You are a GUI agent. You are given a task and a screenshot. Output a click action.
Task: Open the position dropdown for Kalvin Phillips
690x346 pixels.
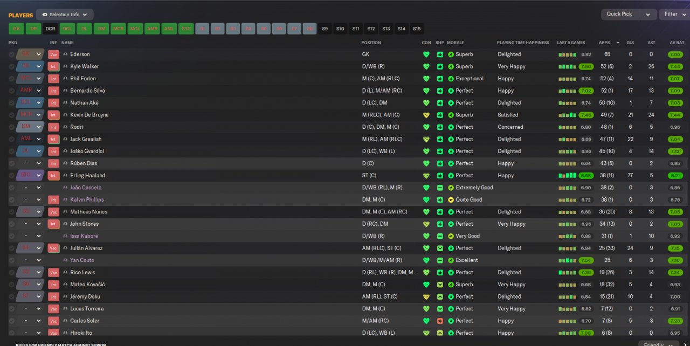[39, 200]
